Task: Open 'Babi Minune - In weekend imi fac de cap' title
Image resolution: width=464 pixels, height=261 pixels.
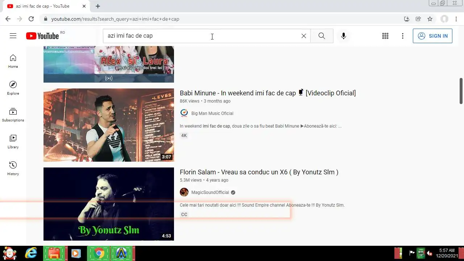Action: click(x=268, y=93)
